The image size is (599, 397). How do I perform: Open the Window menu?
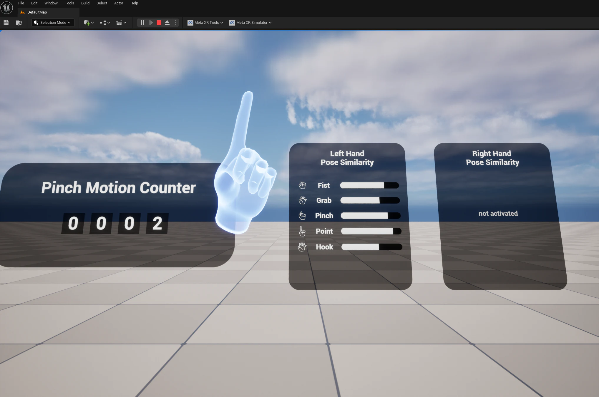click(51, 3)
